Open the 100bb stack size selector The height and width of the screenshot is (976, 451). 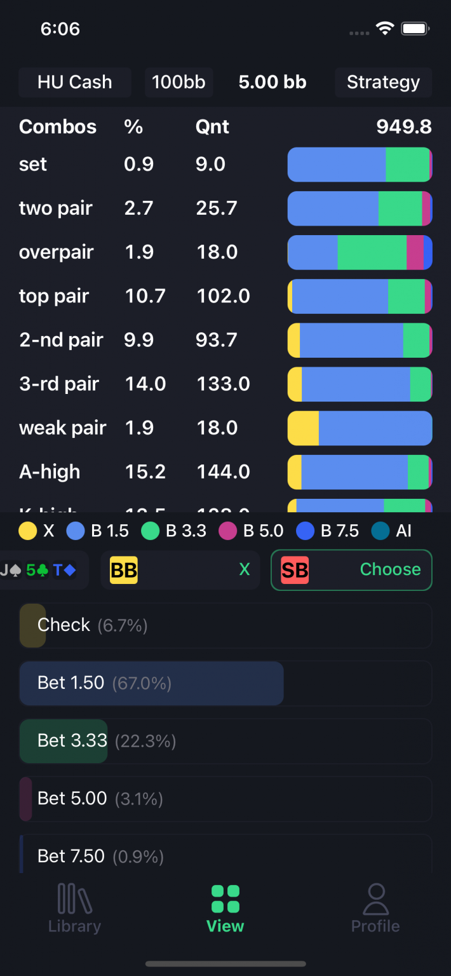pos(178,82)
